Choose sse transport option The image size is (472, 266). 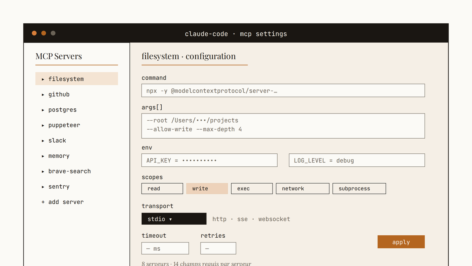coord(242,219)
